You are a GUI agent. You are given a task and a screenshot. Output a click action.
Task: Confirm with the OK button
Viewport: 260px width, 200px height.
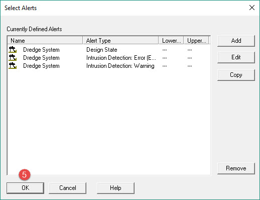pyautogui.click(x=26, y=188)
